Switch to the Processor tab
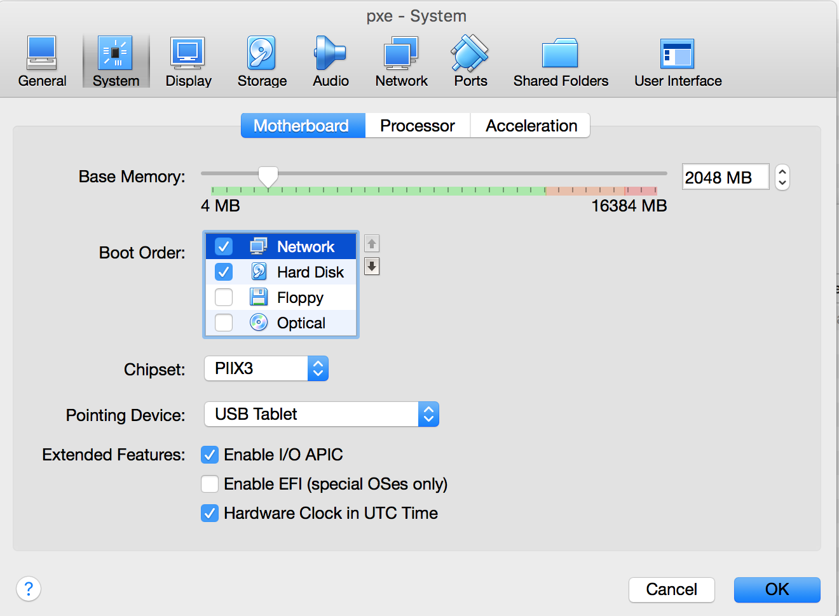Screen dimensions: 839x616 pos(418,126)
